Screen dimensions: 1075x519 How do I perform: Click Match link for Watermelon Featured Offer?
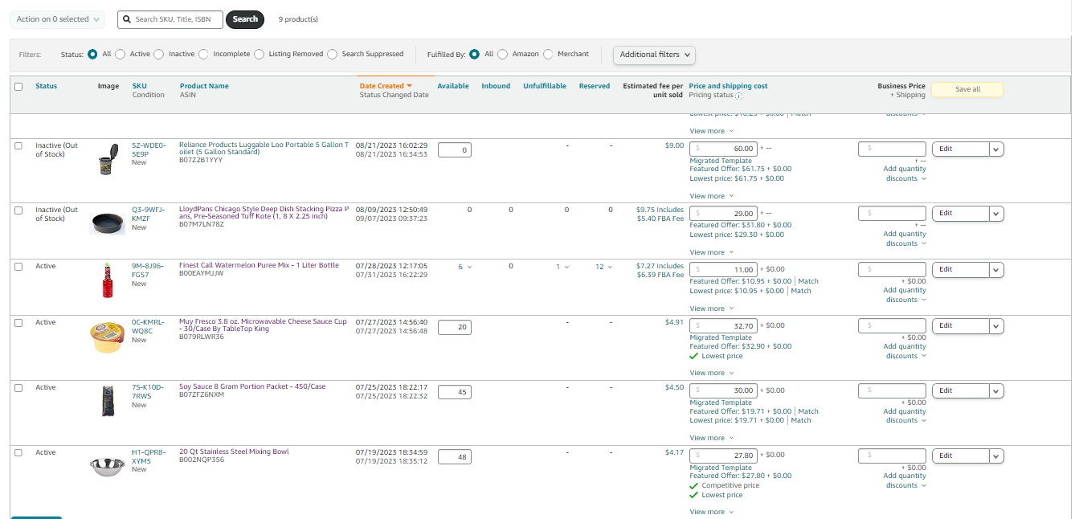click(808, 281)
